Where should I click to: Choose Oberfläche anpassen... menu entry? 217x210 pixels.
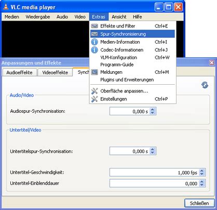click(132, 91)
